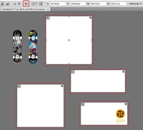Click the 02 artboard number label
143x130 pixels.
(x=73, y=72)
